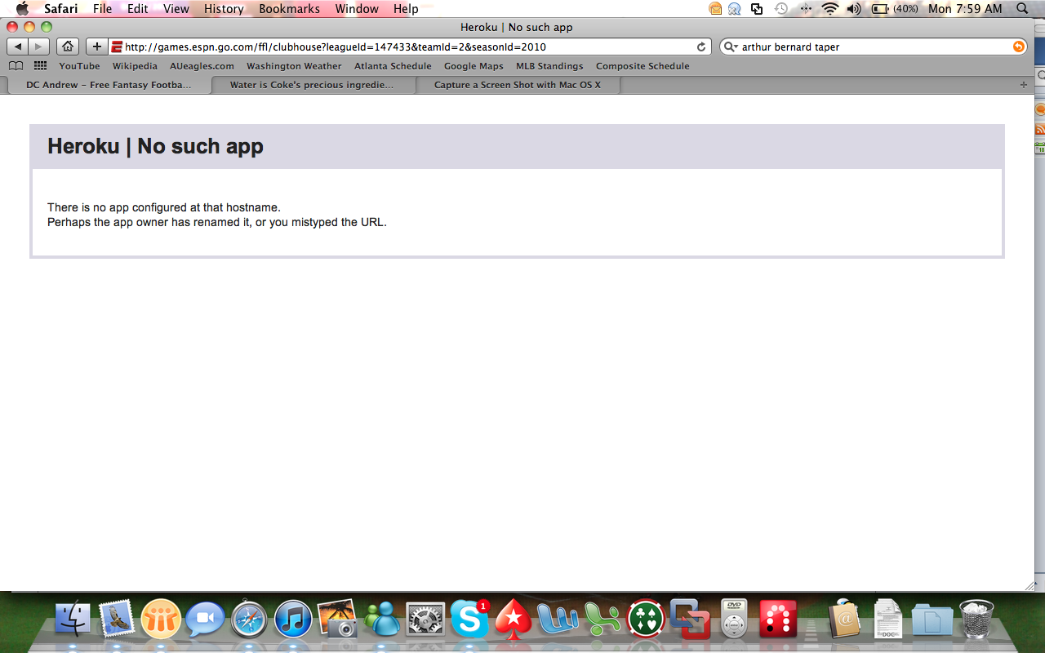Click the orange SnapBack arrow in search field

pyautogui.click(x=1019, y=47)
